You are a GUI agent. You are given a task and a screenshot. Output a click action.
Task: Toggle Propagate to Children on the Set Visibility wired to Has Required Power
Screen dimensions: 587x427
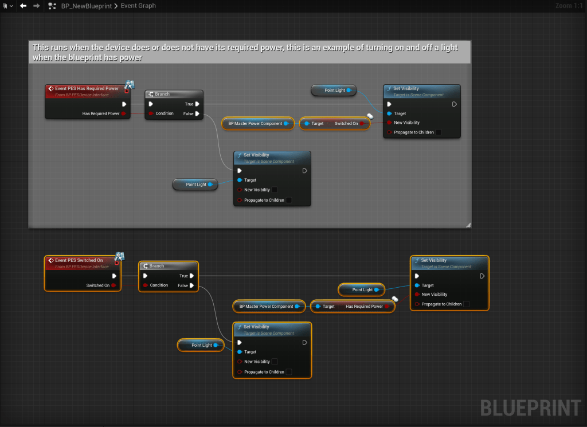pos(467,304)
